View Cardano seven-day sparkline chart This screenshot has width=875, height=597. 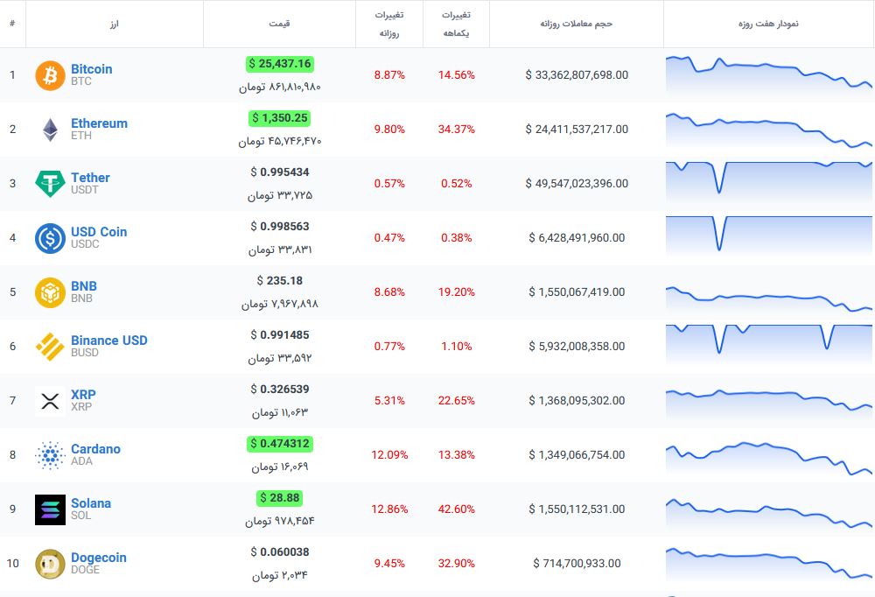(x=768, y=459)
